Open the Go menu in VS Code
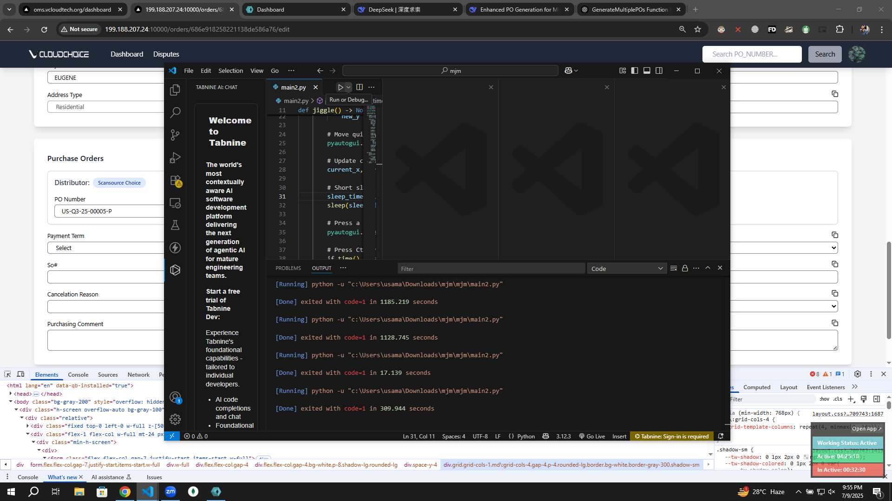The height and width of the screenshot is (501, 892). (x=275, y=71)
